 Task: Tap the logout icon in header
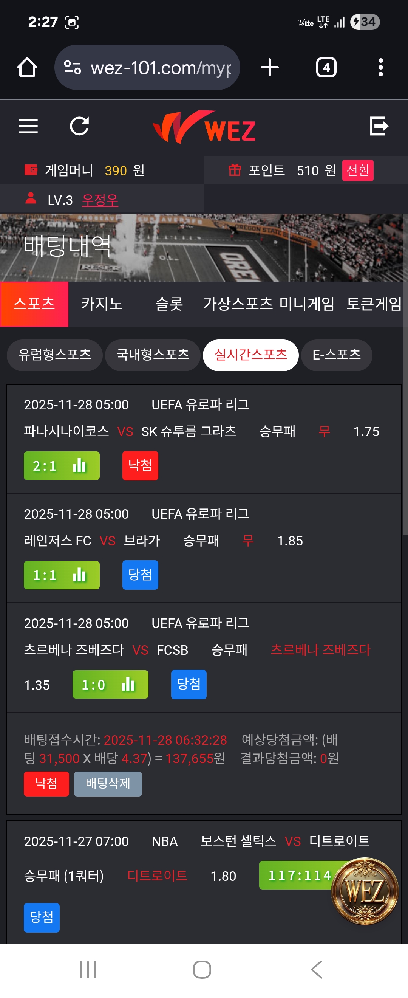coord(379,126)
